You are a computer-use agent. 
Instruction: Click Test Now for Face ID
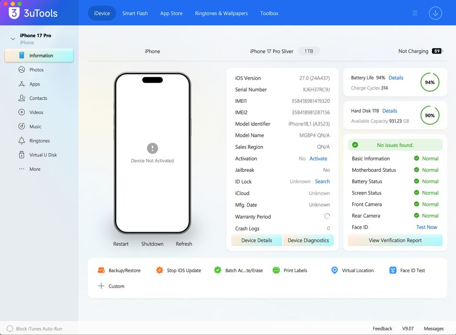point(427,227)
